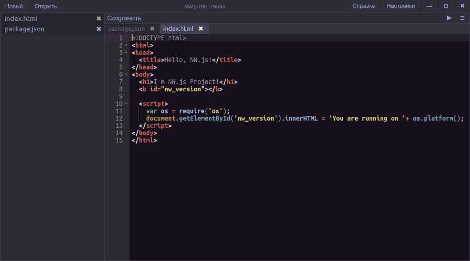The image size is (470, 261).
Task: Click line number 9 in the gutter
Action: point(121,97)
